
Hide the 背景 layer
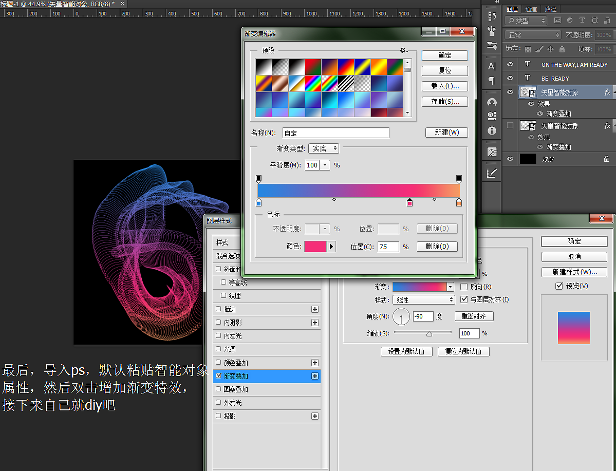[x=510, y=159]
